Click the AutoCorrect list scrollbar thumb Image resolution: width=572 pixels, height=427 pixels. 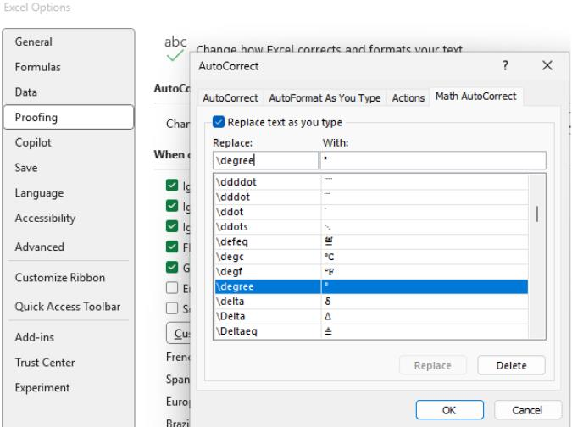coord(537,213)
